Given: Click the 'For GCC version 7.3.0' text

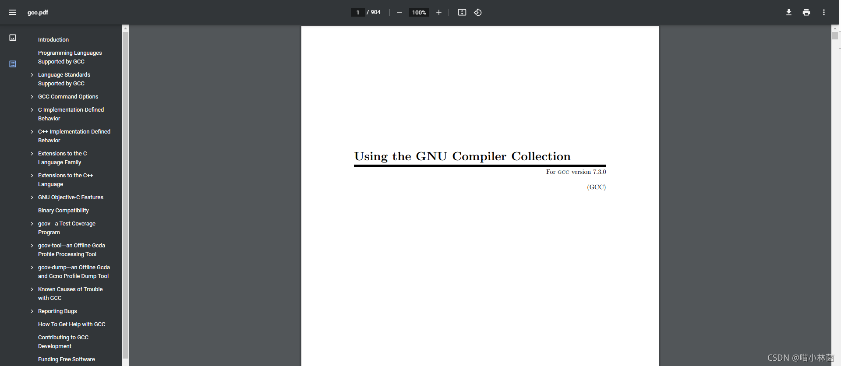Looking at the screenshot, I should point(576,172).
